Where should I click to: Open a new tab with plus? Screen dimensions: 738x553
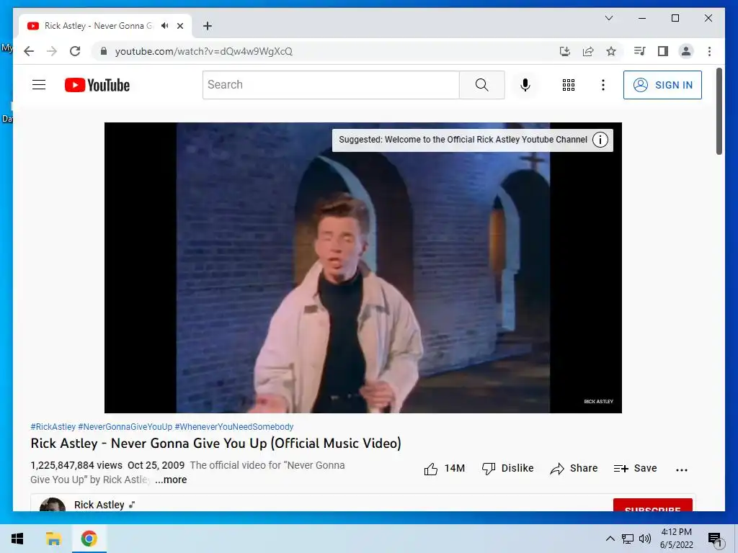click(207, 26)
